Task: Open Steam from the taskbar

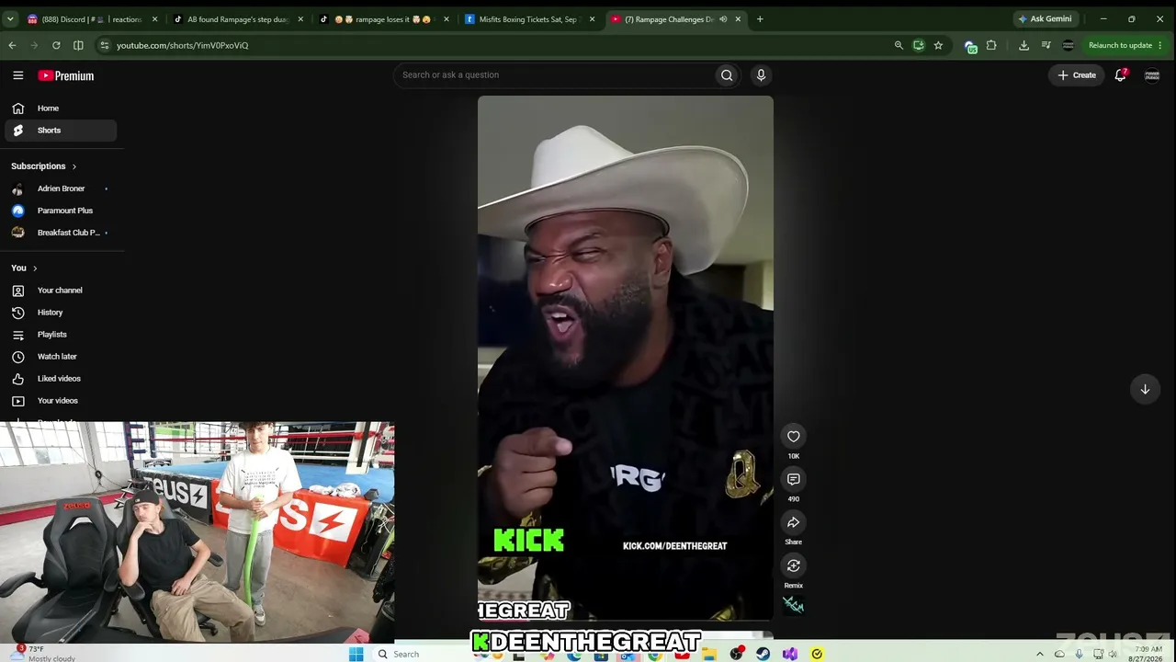Action: click(x=763, y=654)
